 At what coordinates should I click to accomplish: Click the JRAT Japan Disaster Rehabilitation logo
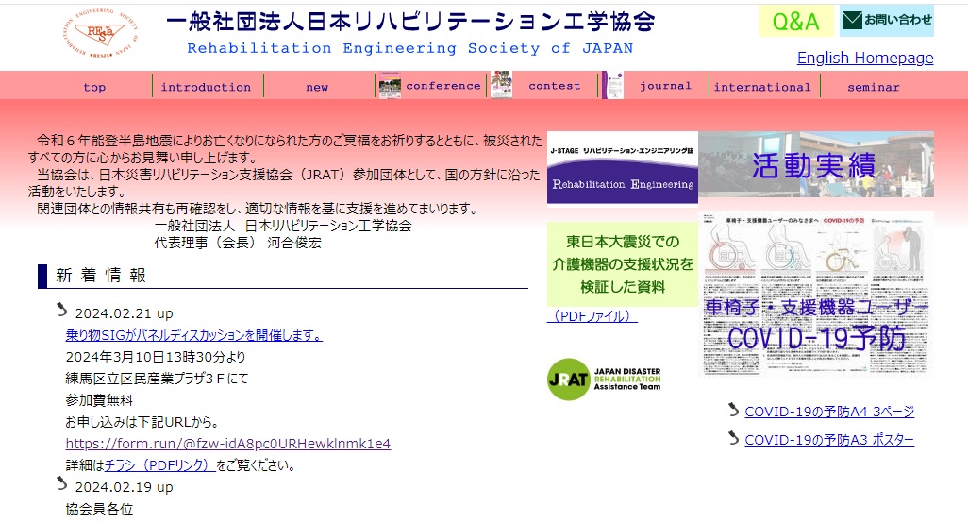click(x=604, y=380)
